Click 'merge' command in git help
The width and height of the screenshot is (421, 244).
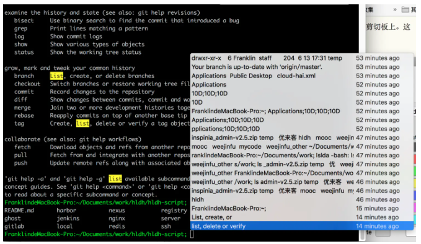click(x=22, y=108)
